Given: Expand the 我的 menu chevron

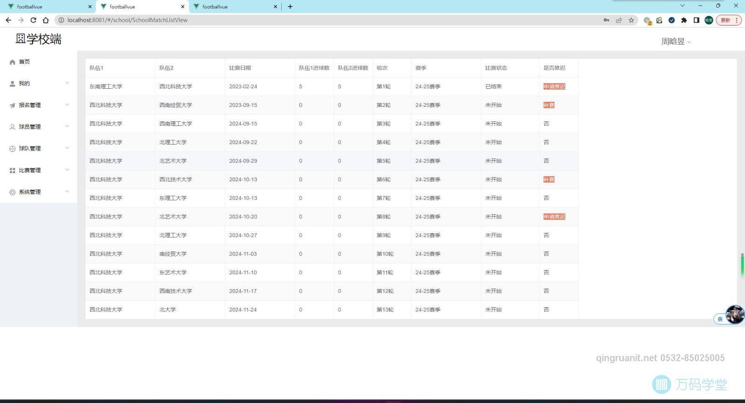Looking at the screenshot, I should pyautogui.click(x=67, y=83).
